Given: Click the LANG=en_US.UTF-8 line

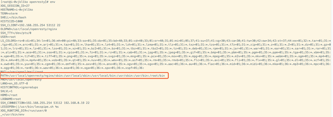Looking at the screenshot, I should 14,83.
